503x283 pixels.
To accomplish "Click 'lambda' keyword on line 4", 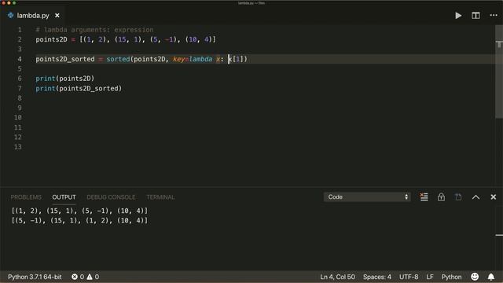I will pos(201,59).
